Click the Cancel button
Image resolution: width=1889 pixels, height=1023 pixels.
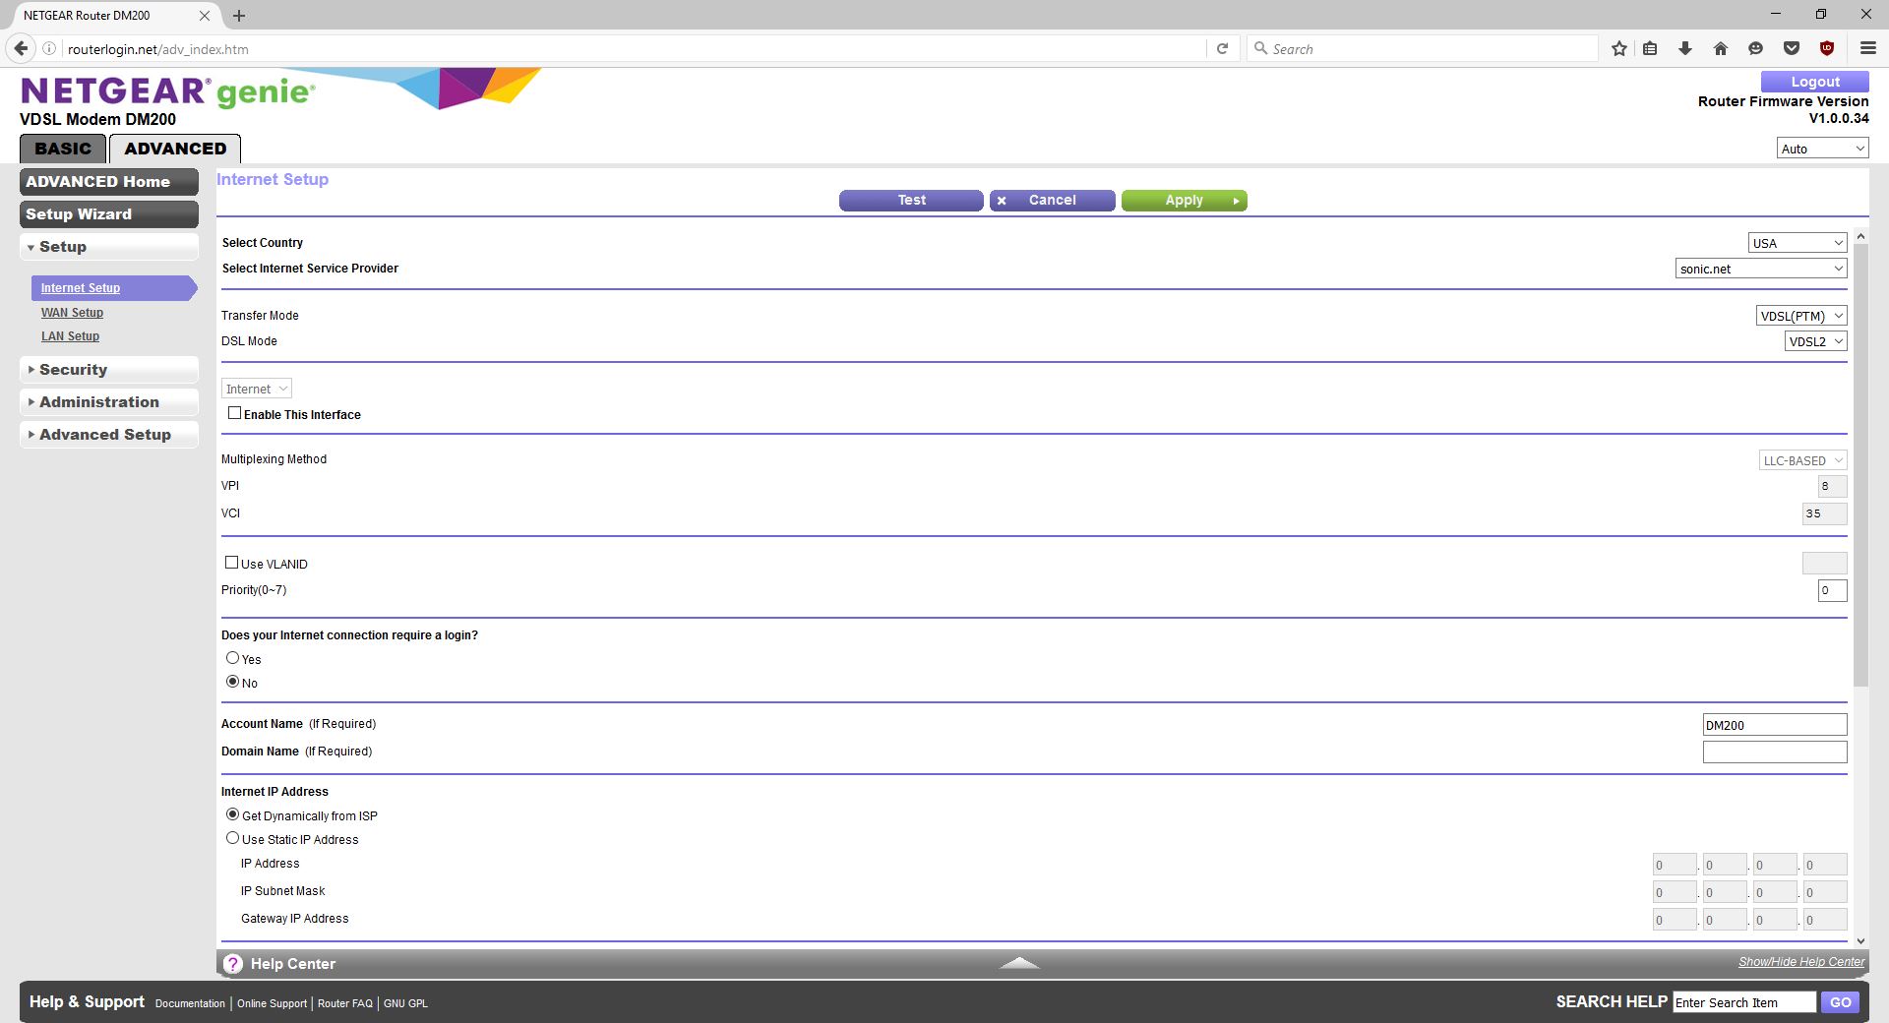pyautogui.click(x=1052, y=201)
